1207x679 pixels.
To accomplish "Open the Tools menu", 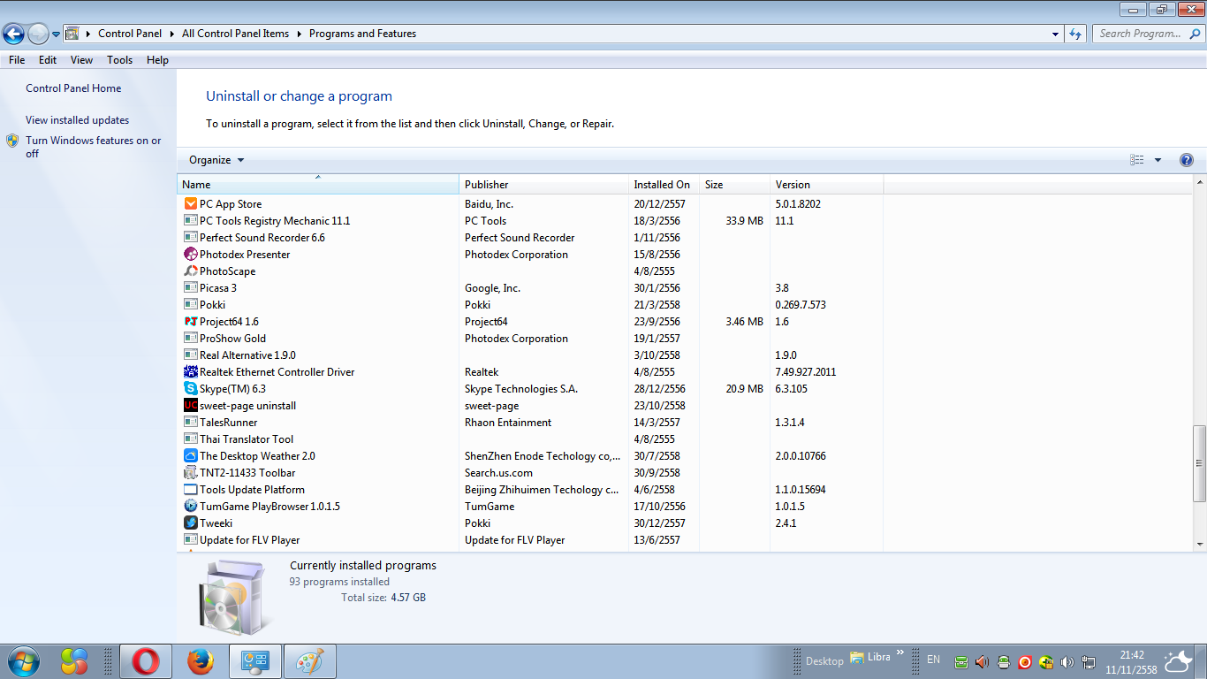I will pos(119,60).
